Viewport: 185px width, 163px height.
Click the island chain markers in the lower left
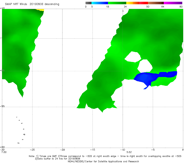(x=21, y=130)
